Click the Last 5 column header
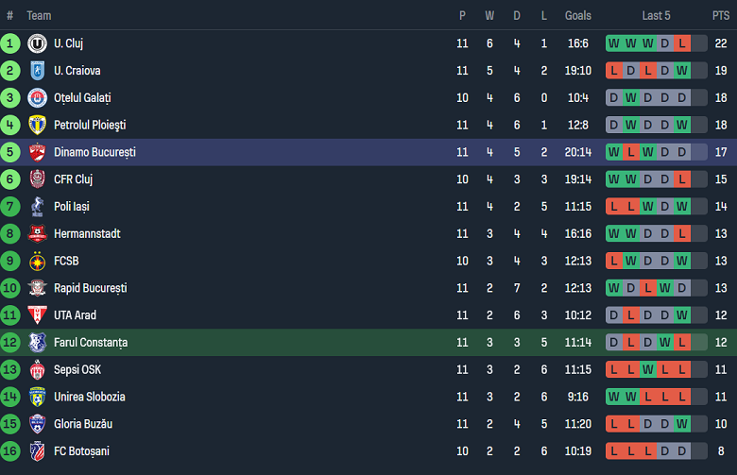This screenshot has height=475, width=737. [656, 15]
